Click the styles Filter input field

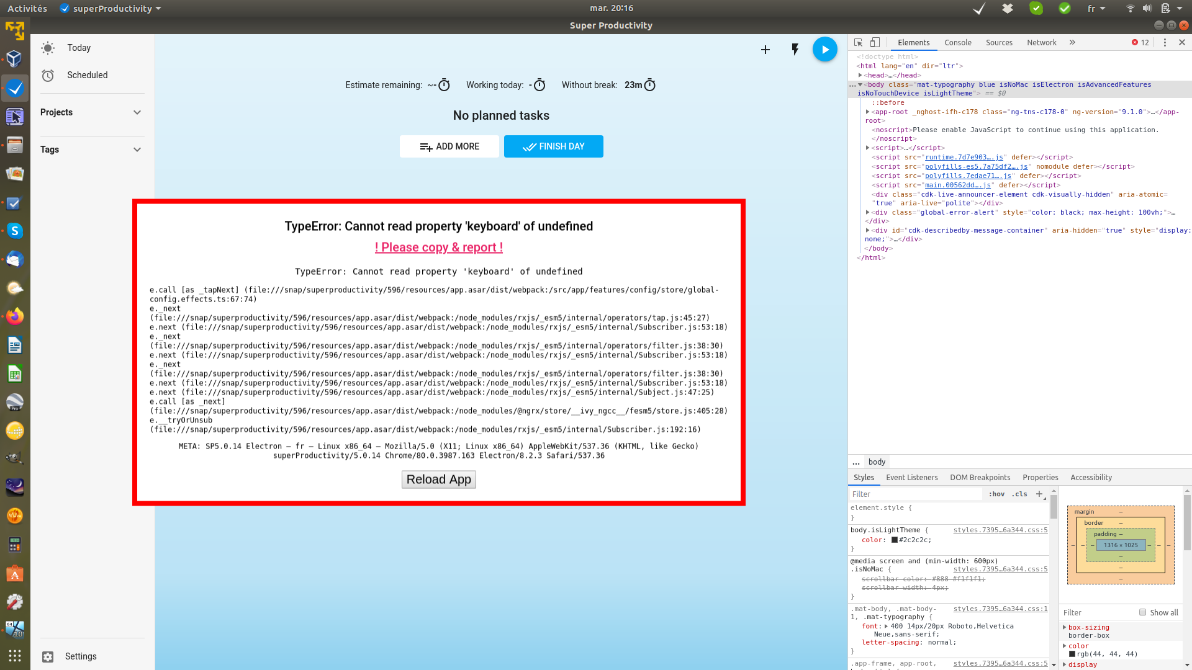[916, 494]
